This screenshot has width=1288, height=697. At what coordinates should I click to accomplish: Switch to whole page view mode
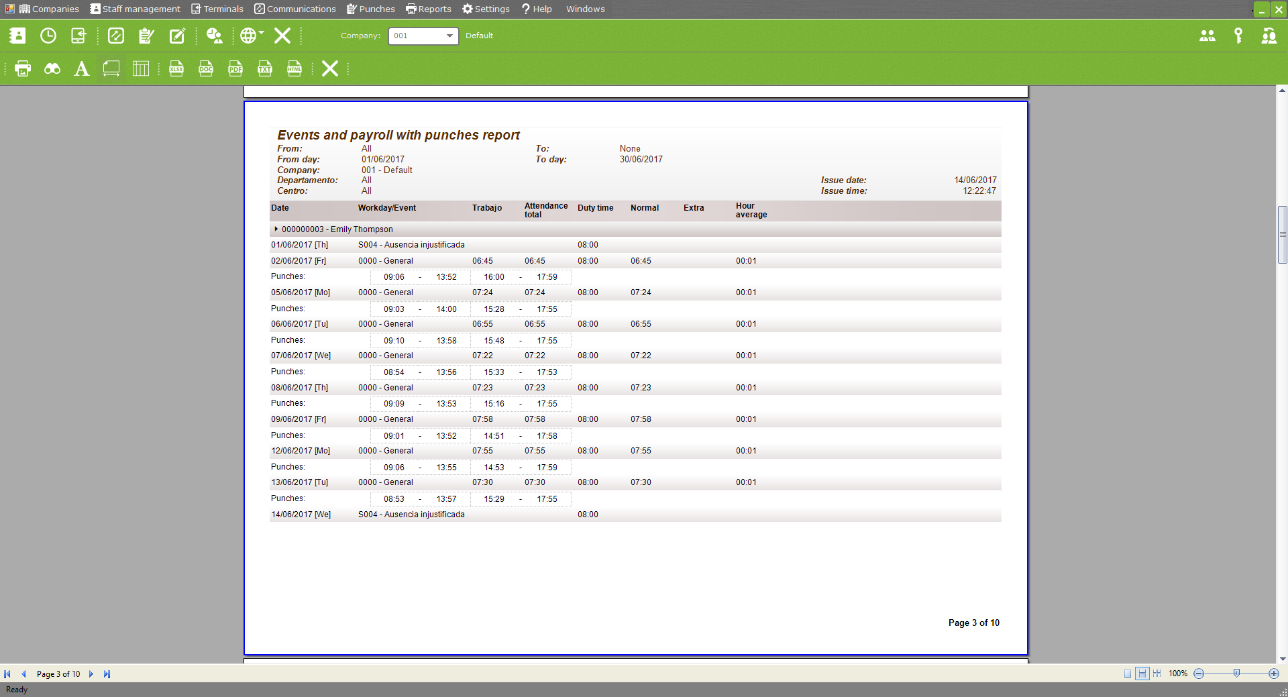point(1128,674)
